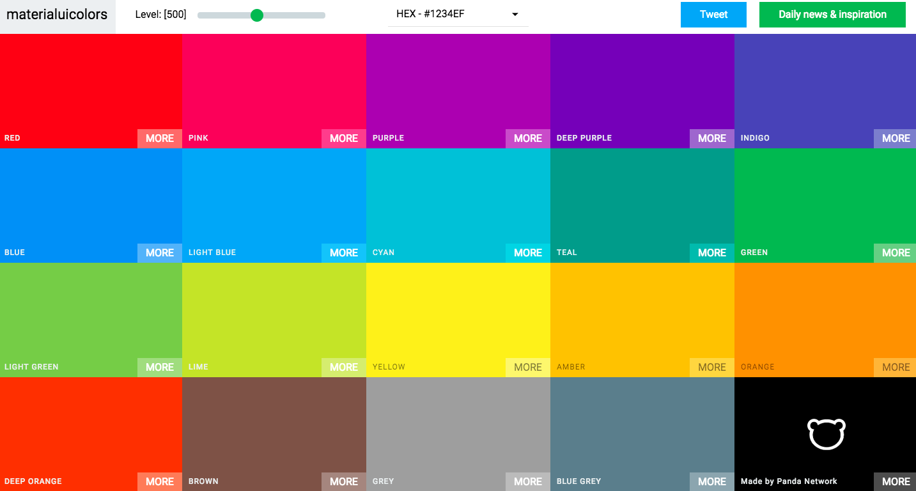Copy the Light Green color swatch
This screenshot has height=491, width=916.
click(x=91, y=313)
